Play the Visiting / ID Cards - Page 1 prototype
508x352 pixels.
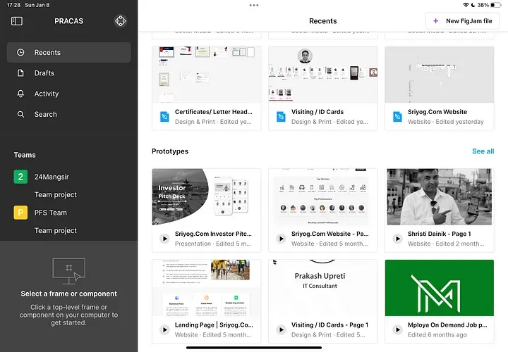(x=281, y=330)
